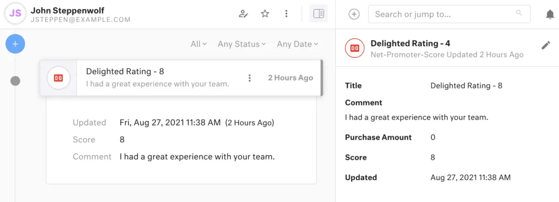Click the JSTEPPEN@EXAMPLE.COM email

click(x=81, y=20)
